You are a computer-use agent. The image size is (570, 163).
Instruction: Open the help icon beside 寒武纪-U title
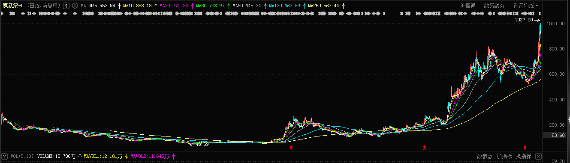coord(66,6)
